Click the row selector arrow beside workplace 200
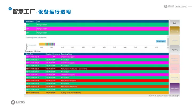192x108 pixels. click(25, 29)
